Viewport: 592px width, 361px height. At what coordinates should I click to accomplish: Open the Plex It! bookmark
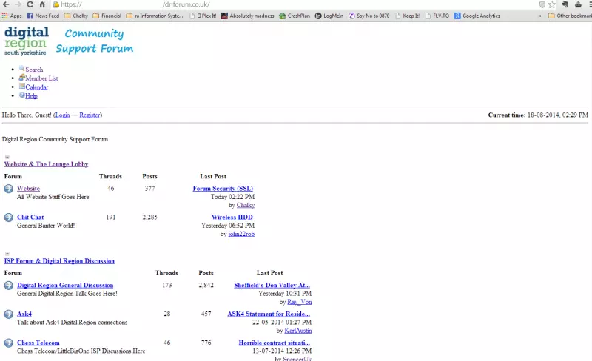[203, 16]
